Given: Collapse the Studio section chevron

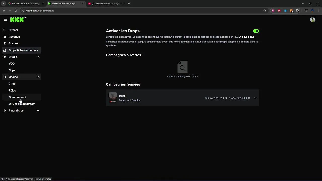Looking at the screenshot, I should pyautogui.click(x=38, y=57).
